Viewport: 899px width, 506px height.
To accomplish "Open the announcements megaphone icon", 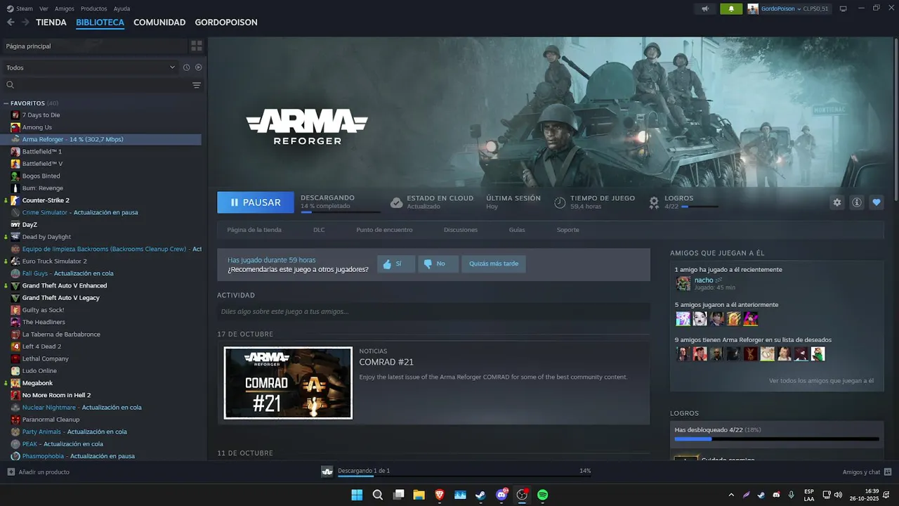I will (705, 8).
